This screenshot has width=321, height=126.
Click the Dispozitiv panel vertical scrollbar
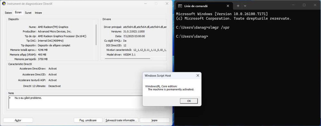[96, 35]
